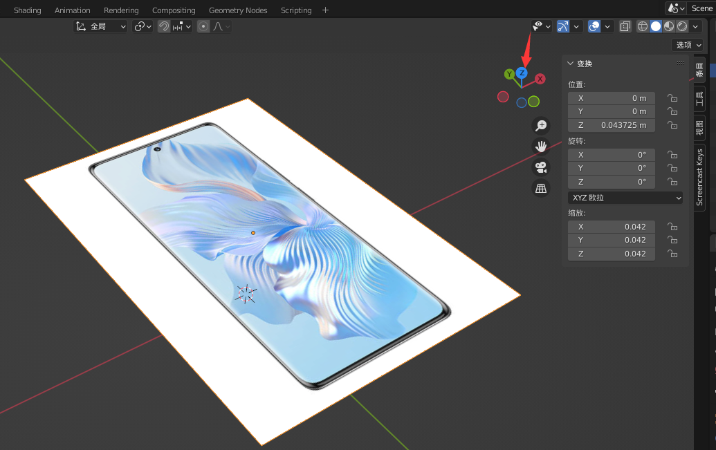Add a workspace with the plus button
This screenshot has width=716, height=450.
coord(326,10)
